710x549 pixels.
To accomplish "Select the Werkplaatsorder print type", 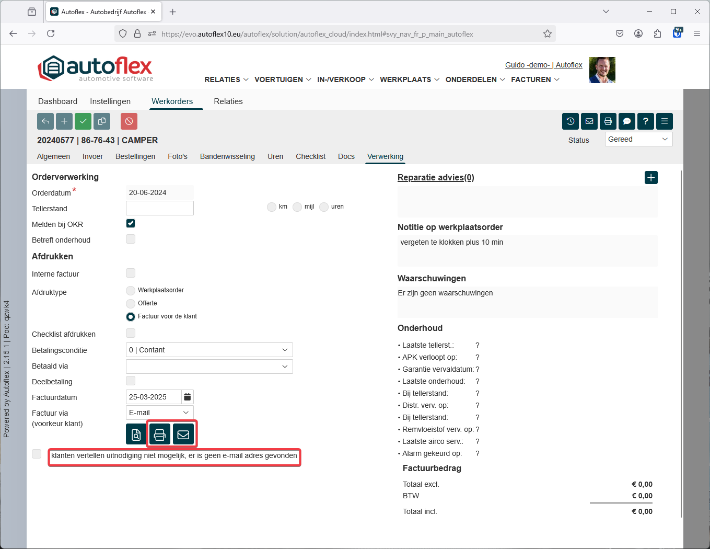I will click(x=131, y=290).
